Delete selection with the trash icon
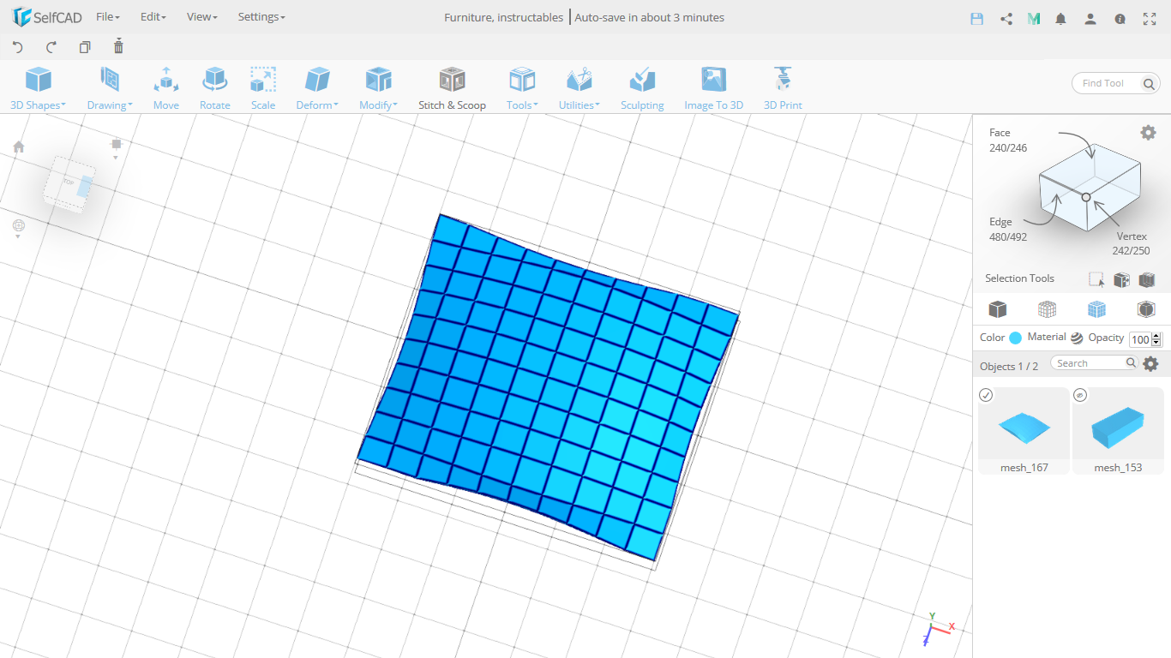 pyautogui.click(x=118, y=46)
